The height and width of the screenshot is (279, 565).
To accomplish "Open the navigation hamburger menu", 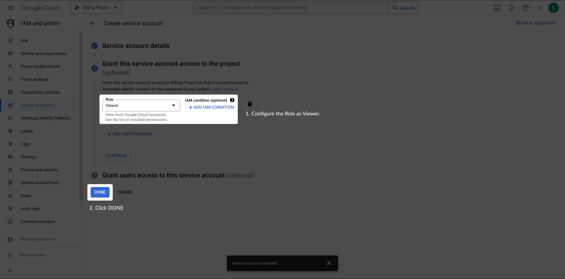I will [11, 8].
